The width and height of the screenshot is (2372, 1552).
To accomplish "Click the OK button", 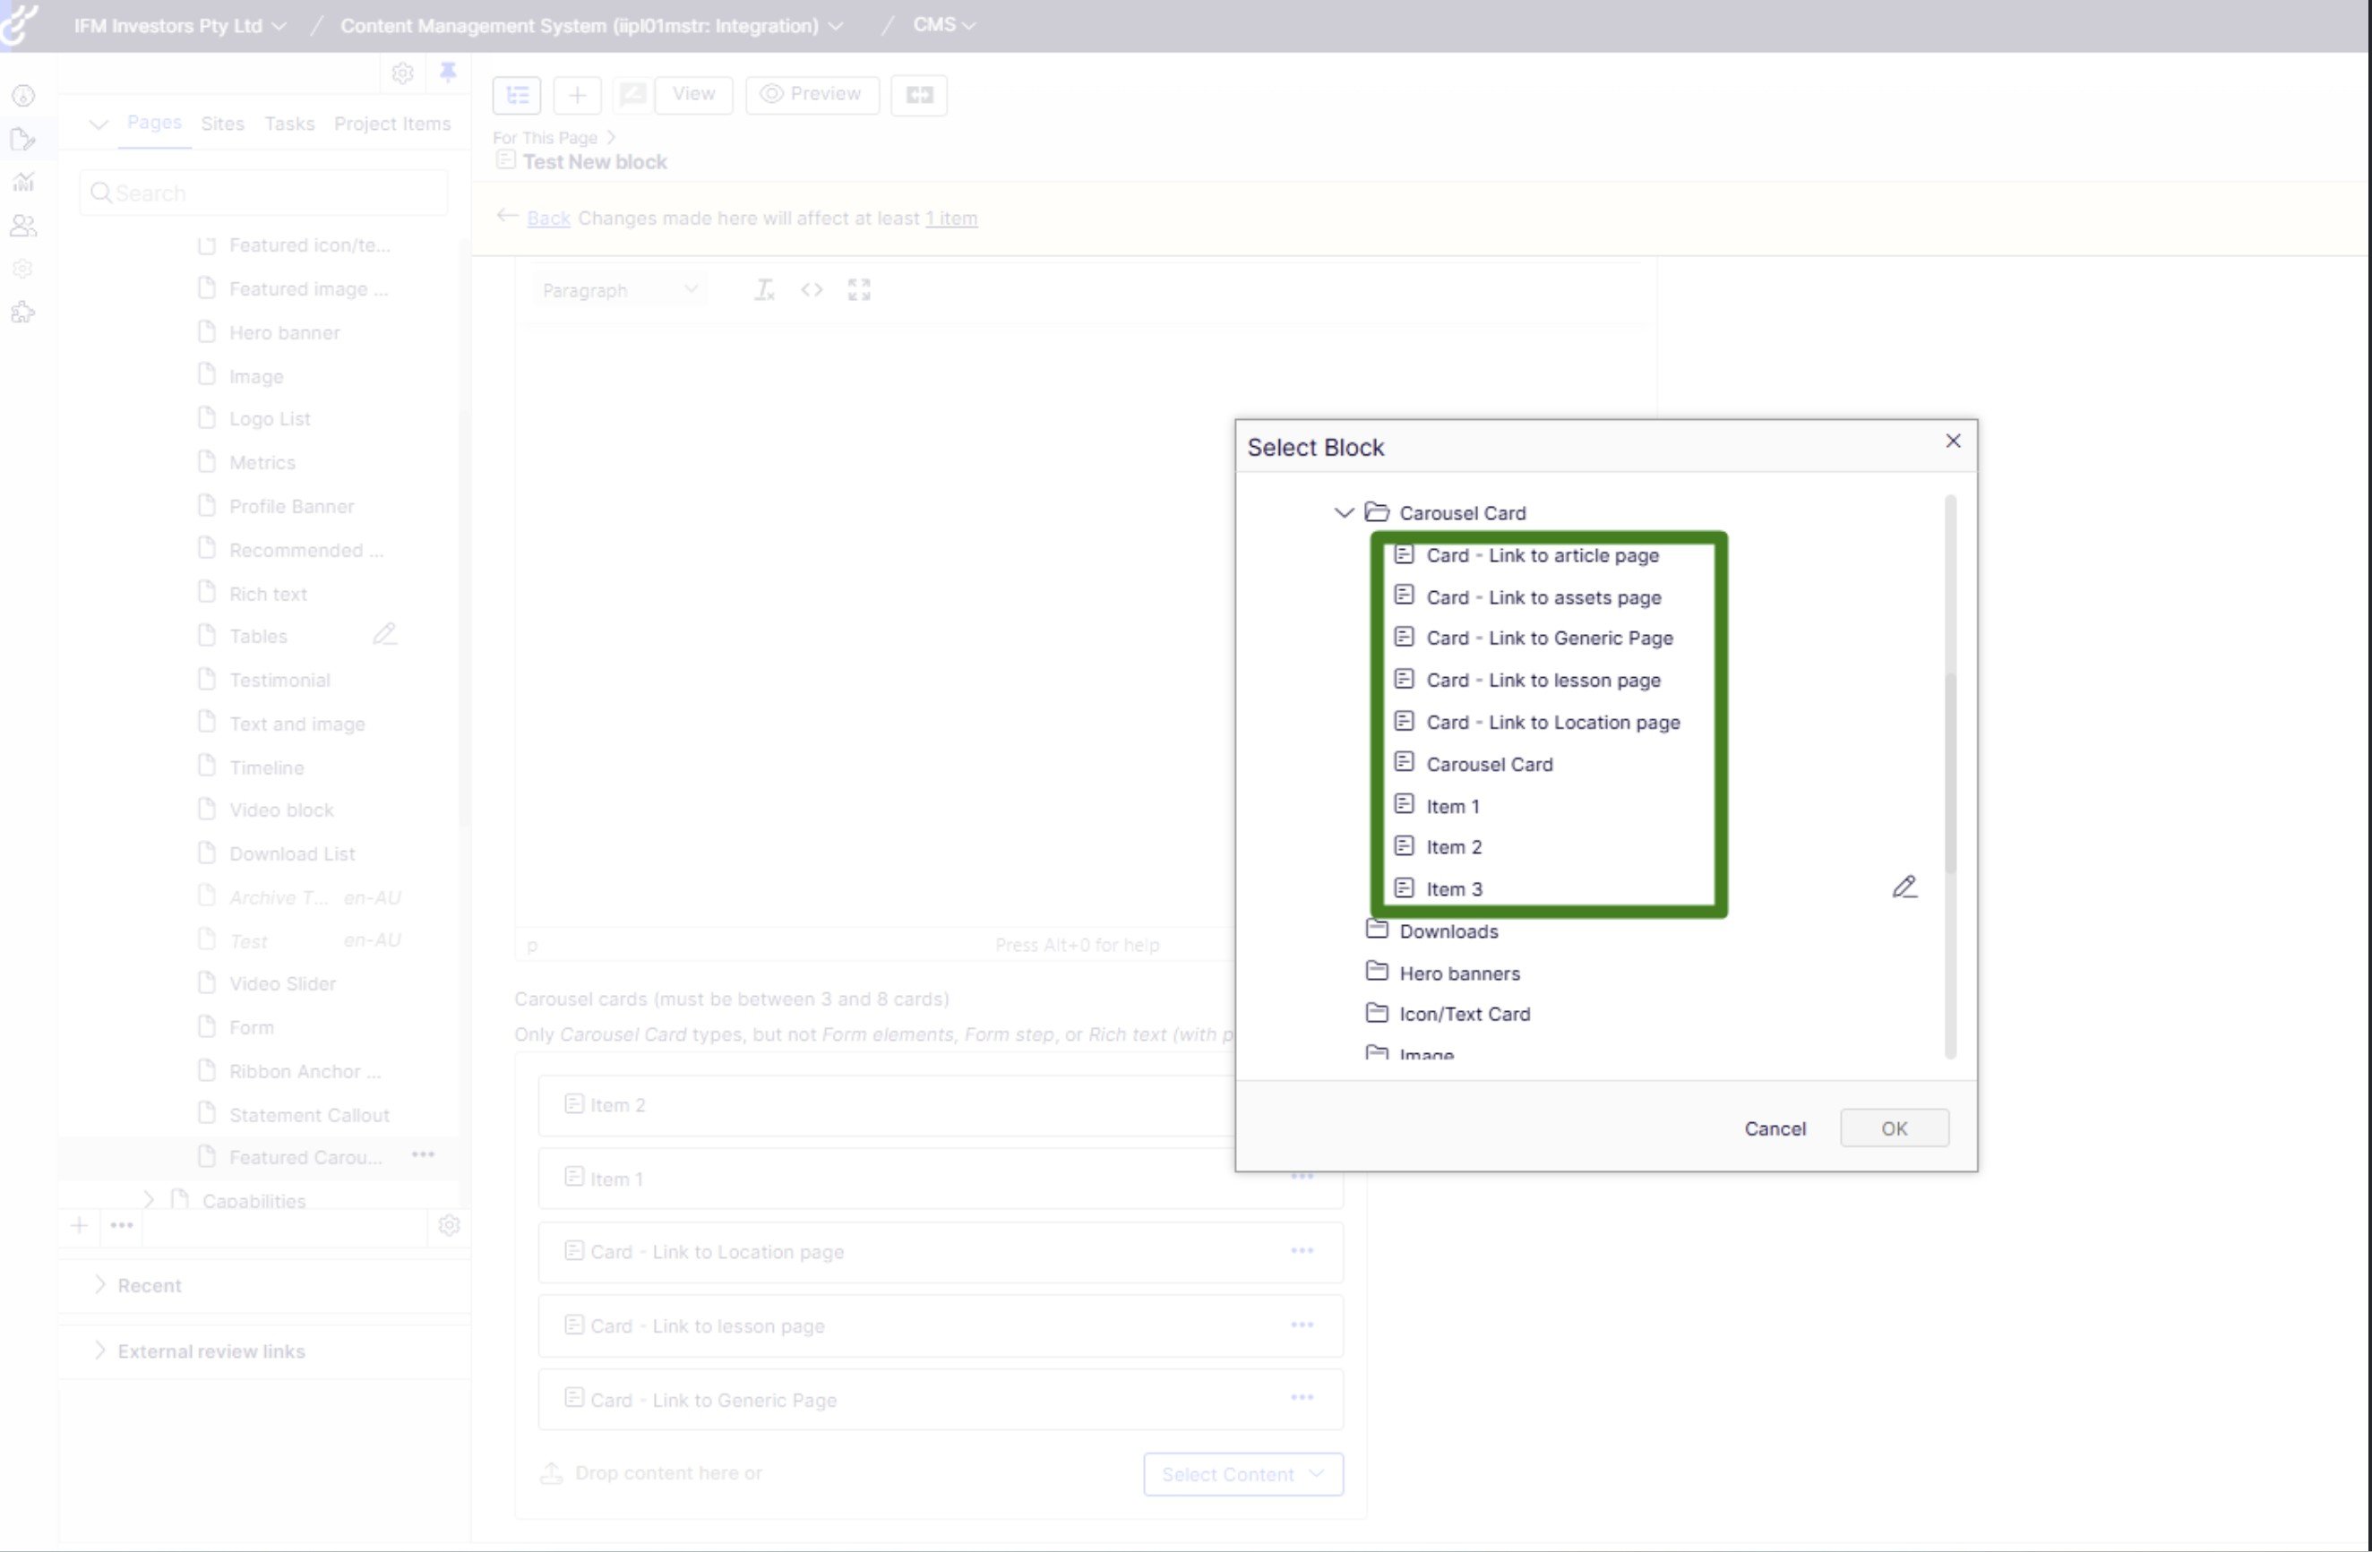I will pos(1893,1128).
